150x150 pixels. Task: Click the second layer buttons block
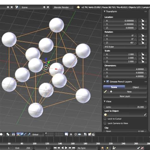59,134
